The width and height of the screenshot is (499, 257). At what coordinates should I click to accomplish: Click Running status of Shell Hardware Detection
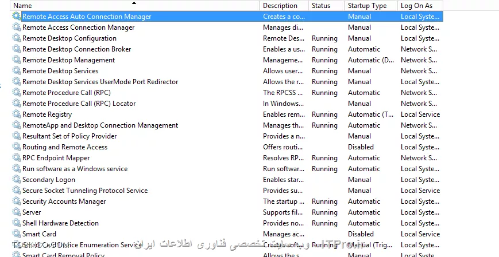pos(324,223)
